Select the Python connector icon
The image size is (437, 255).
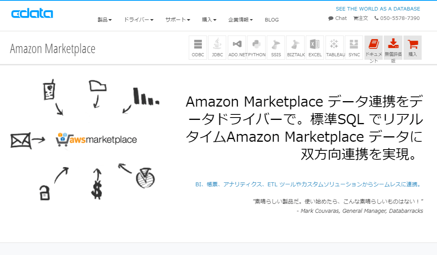click(x=257, y=47)
